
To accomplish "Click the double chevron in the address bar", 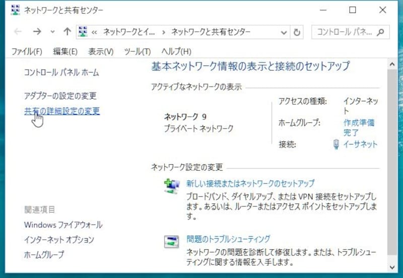I will coord(94,32).
